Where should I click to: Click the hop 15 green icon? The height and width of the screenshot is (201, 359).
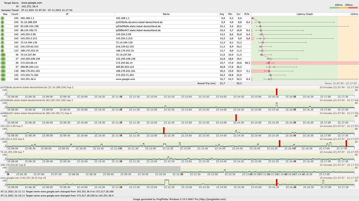(x=3, y=75)
